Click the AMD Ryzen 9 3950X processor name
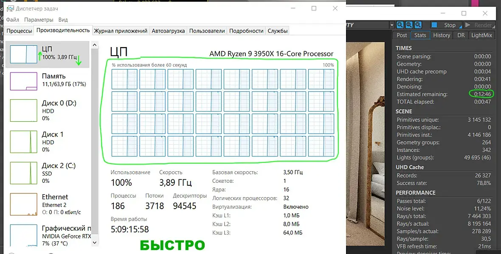Viewport: 501px width, 254px height. pyautogui.click(x=271, y=53)
